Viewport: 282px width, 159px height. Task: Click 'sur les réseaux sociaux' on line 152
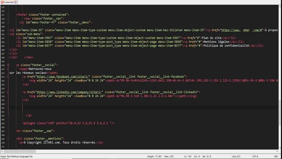click(x=28, y=73)
